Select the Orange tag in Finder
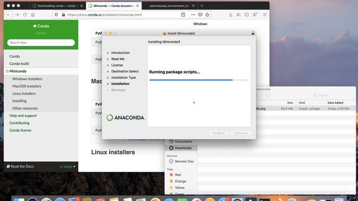This screenshot has height=201, width=358. pyautogui.click(x=178, y=181)
